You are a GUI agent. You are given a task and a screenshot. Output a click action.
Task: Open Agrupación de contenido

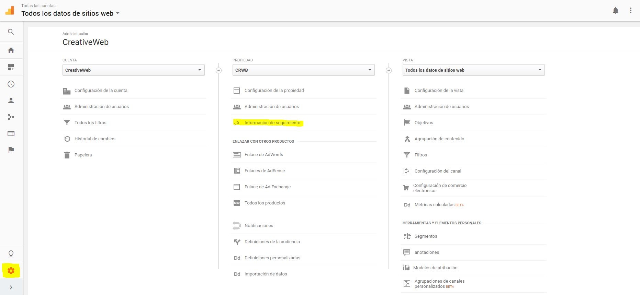click(439, 139)
